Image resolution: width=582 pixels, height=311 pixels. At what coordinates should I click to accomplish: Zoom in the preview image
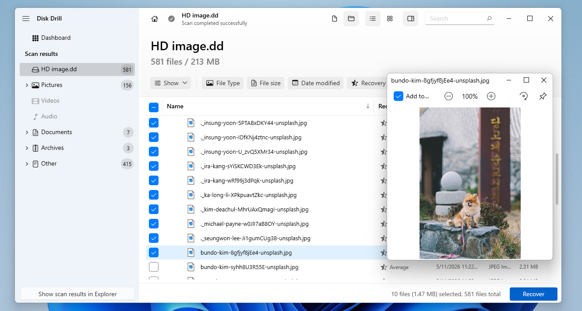(x=491, y=96)
